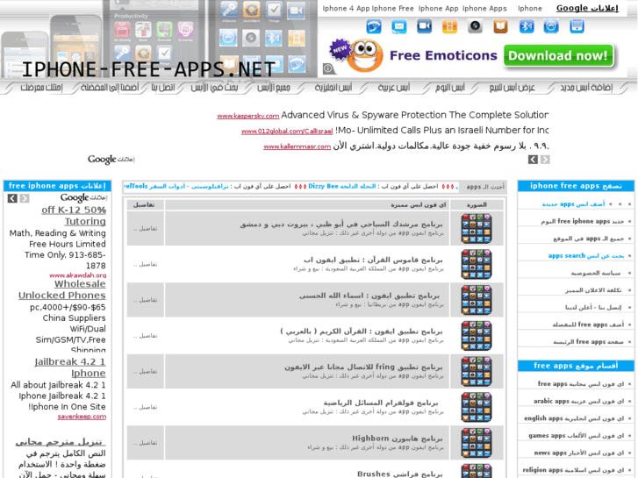Image resolution: width=638 pixels, height=478 pixels.
Task: Open thumbnail of فولفرام المسائل الرياضية row
Action: coord(477,407)
